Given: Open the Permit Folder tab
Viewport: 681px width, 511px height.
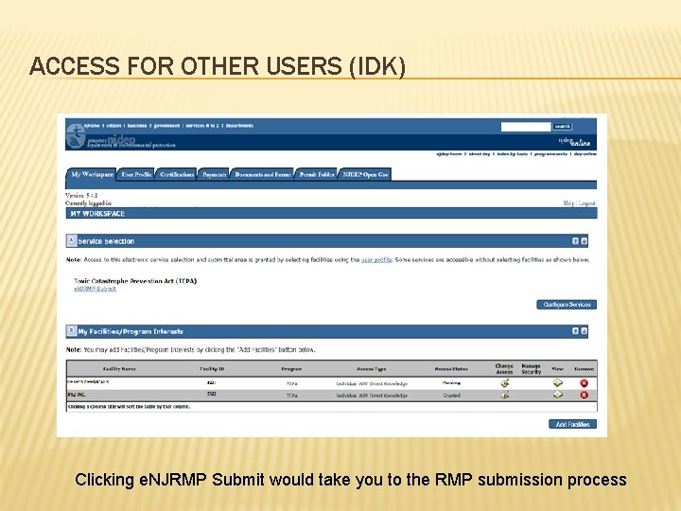Looking at the screenshot, I should pyautogui.click(x=317, y=175).
